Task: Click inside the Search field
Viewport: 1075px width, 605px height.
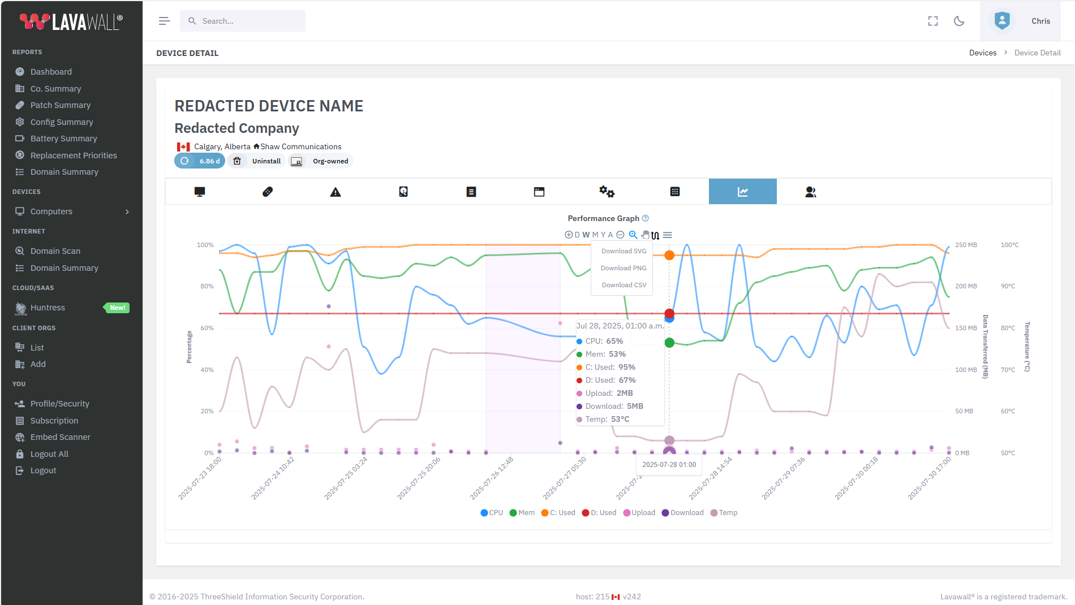Action: tap(243, 20)
